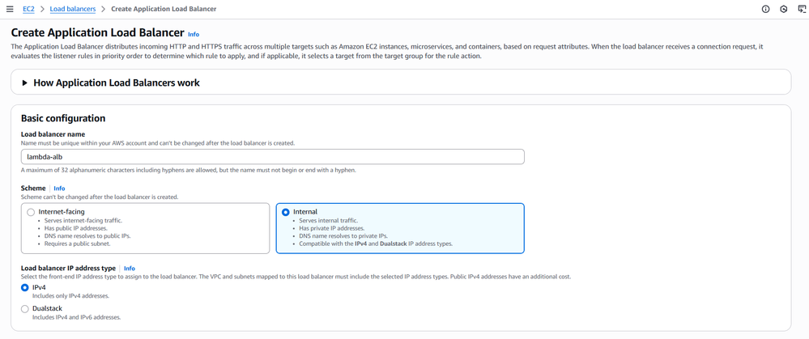Select the Internal scheme option
Image resolution: width=809 pixels, height=339 pixels.
(x=286, y=212)
